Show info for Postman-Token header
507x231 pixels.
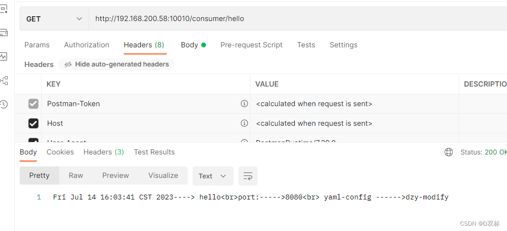[244, 104]
